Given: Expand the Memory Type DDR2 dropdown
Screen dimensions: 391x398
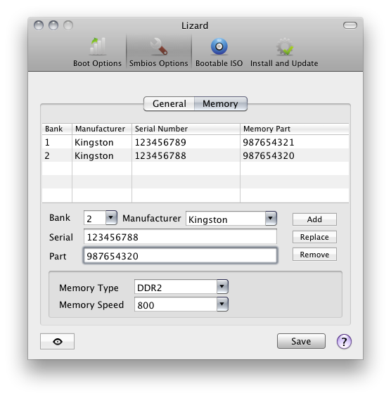Looking at the screenshot, I should [x=181, y=287].
